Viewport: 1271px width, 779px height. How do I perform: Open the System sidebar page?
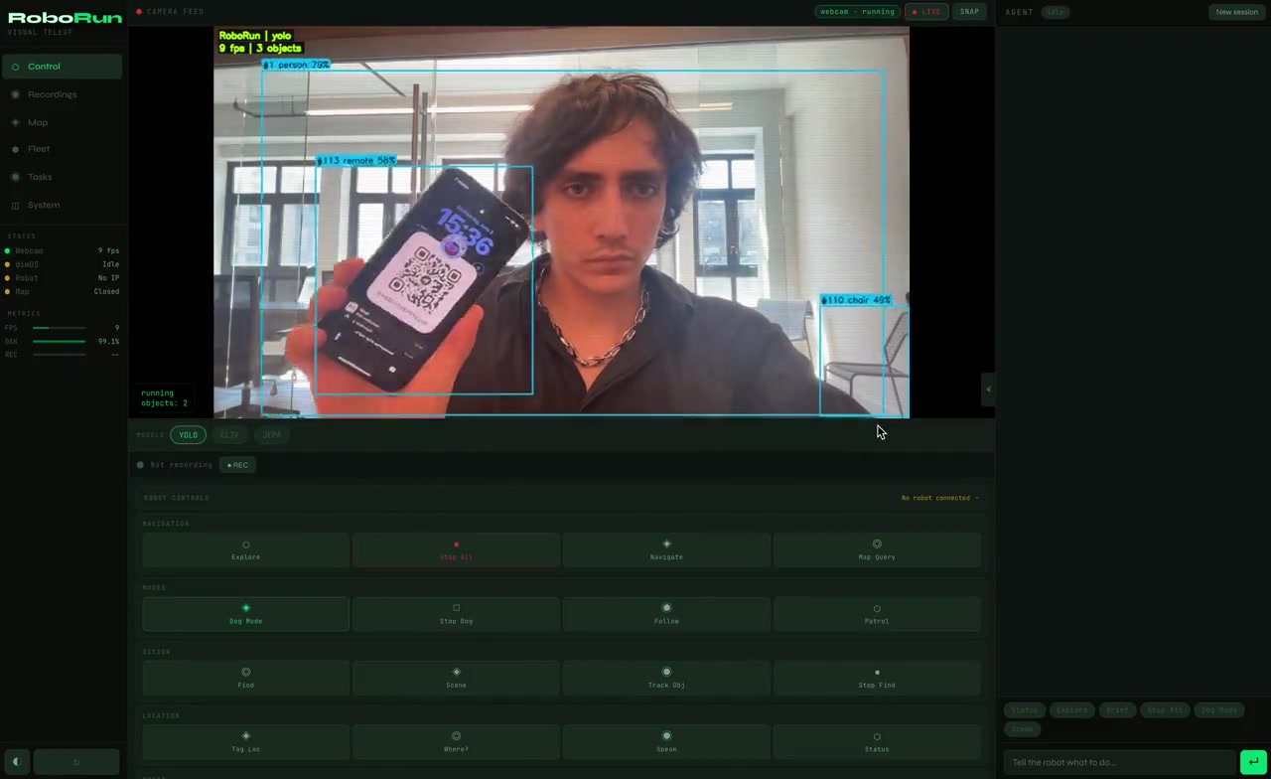pyautogui.click(x=63, y=205)
